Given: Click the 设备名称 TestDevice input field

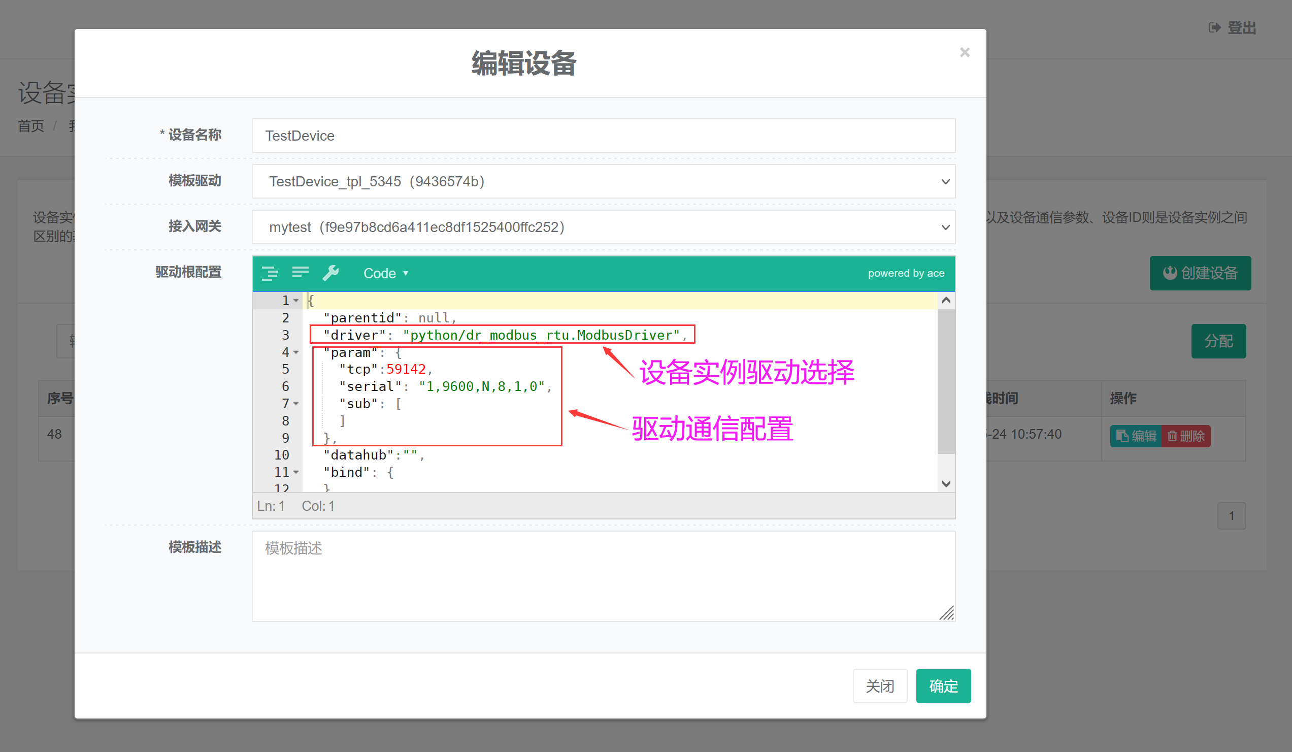Looking at the screenshot, I should [x=603, y=136].
